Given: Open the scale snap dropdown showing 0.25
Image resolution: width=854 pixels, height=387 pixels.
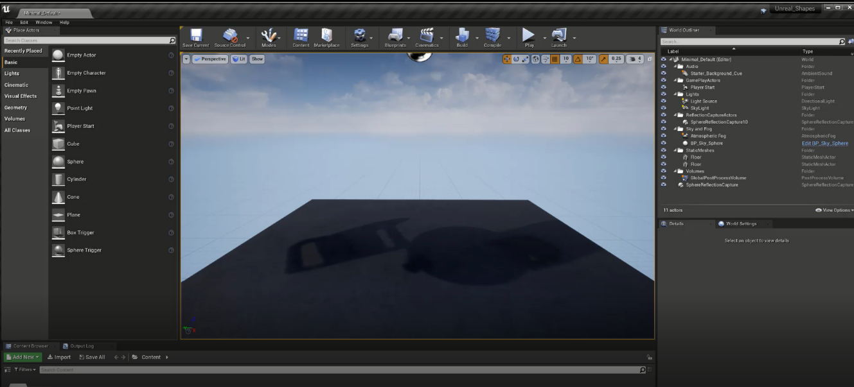Looking at the screenshot, I should click(x=616, y=59).
